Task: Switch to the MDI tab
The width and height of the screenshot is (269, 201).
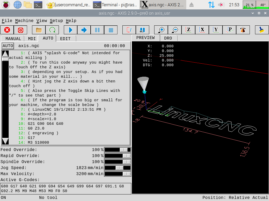Action: 32,39
